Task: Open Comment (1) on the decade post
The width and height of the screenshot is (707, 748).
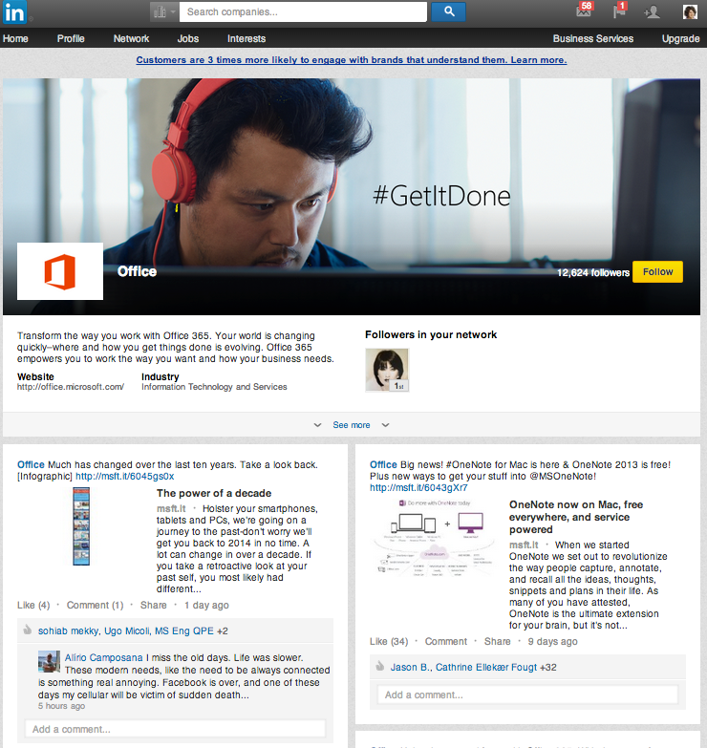Action: (95, 606)
